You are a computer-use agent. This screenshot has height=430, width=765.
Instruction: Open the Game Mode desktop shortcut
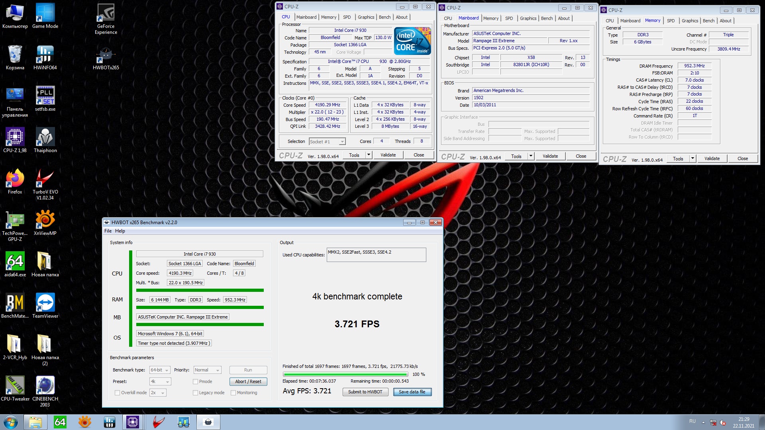45,16
